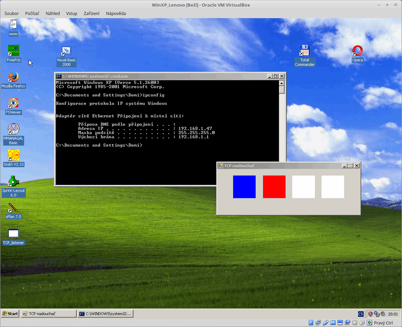
Task: Open the FreePcb desktop icon
Action: point(13,51)
